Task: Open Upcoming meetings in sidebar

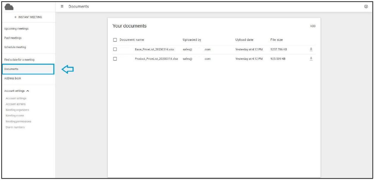Action: coord(16,29)
